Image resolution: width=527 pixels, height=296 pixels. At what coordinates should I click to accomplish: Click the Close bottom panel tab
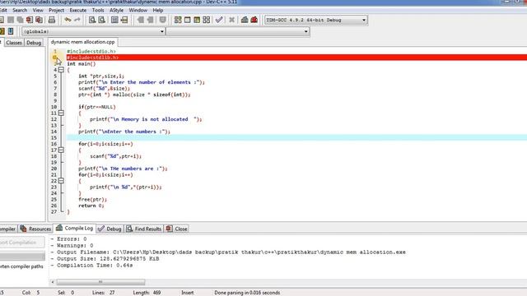[177, 229]
